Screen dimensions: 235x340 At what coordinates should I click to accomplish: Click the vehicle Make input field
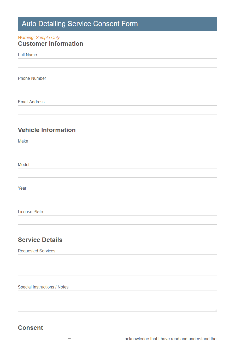117,149
